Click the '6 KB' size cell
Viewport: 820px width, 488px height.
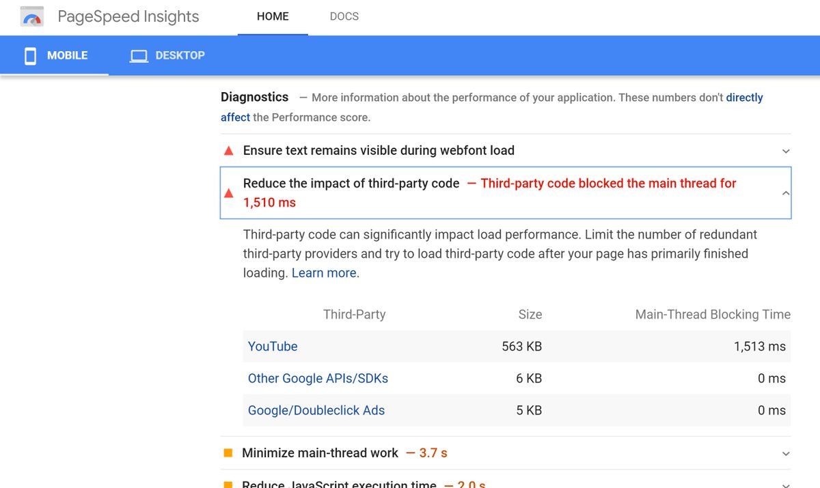[529, 378]
